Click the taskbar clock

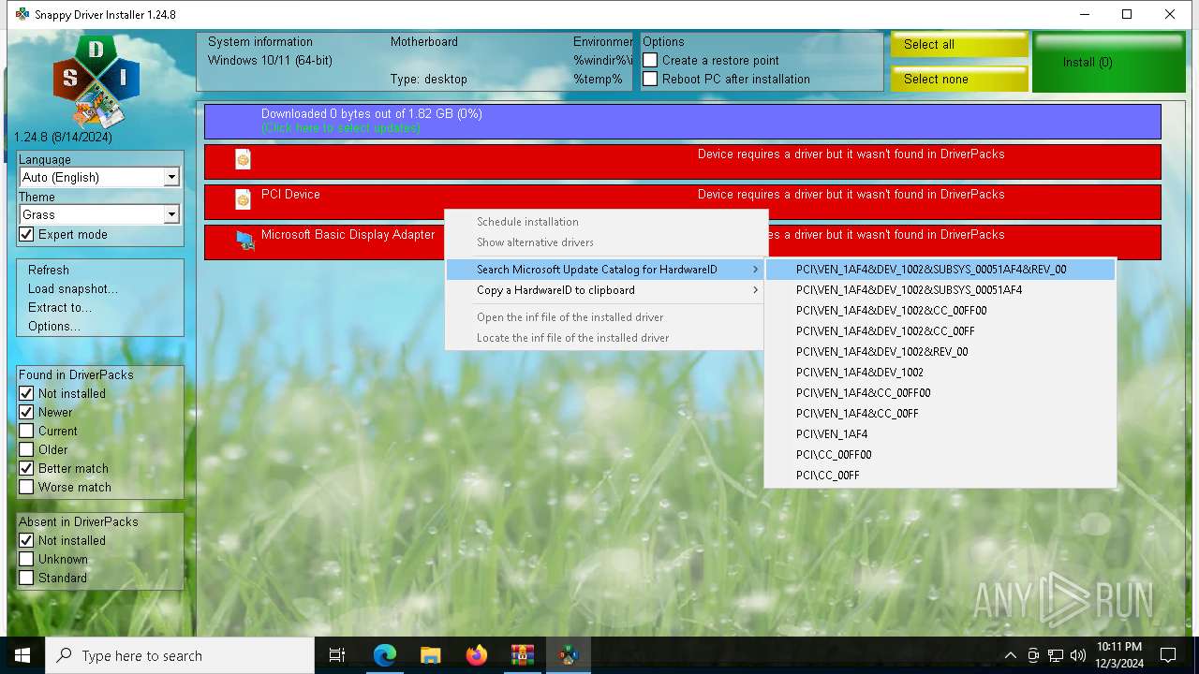coord(1119,655)
